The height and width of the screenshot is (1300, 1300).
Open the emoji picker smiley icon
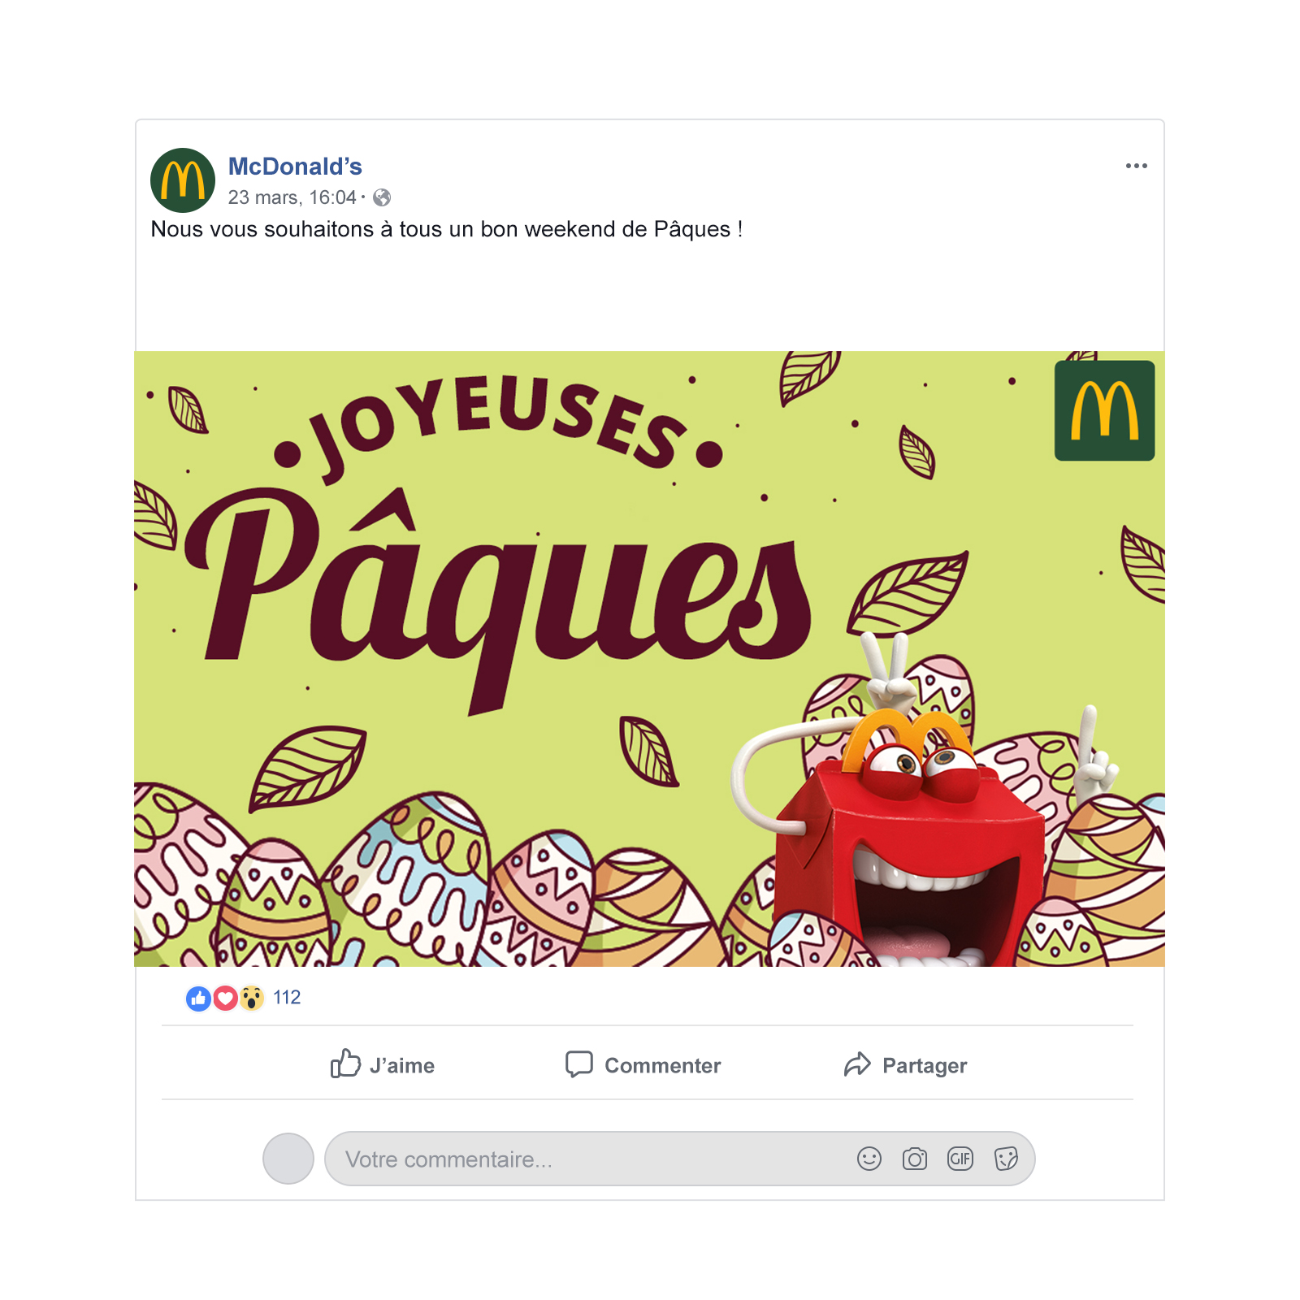(x=869, y=1159)
